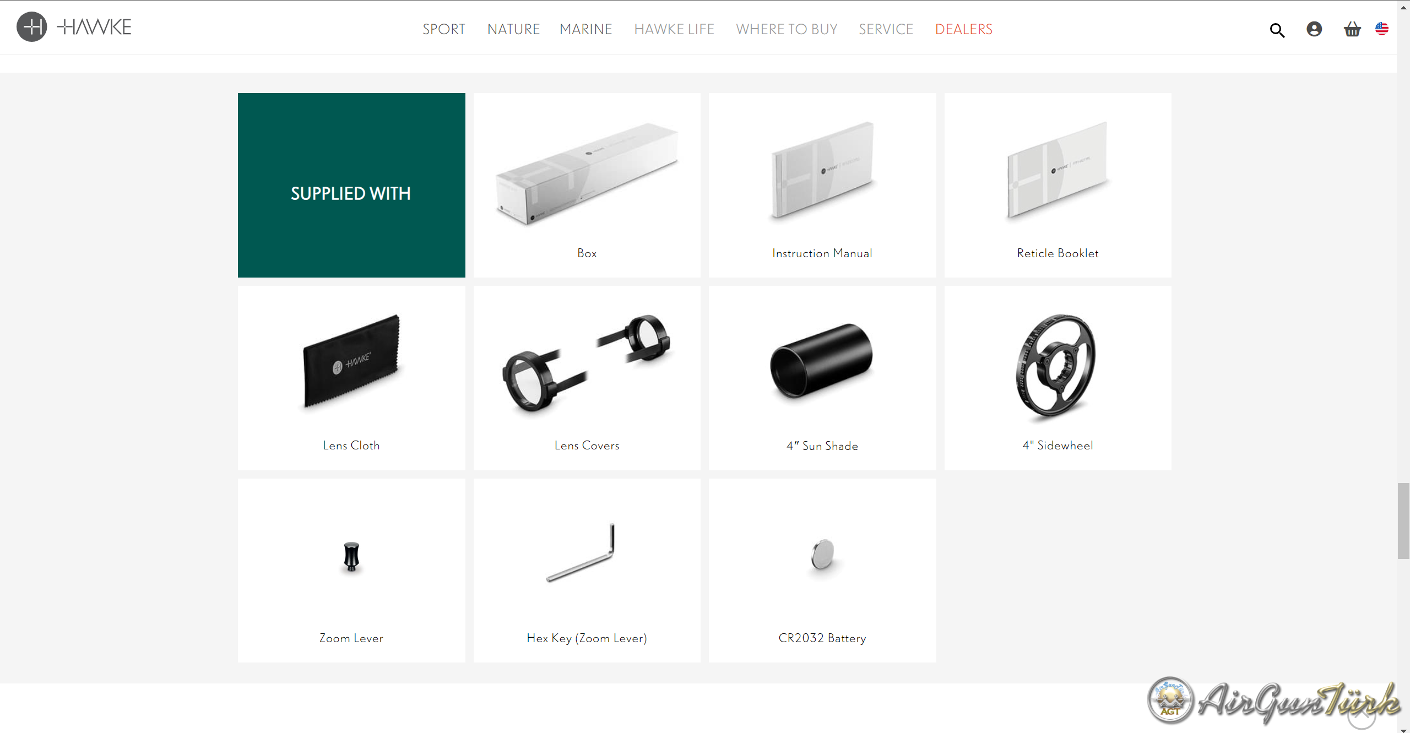
Task: Open the SERVICE link
Action: click(886, 29)
